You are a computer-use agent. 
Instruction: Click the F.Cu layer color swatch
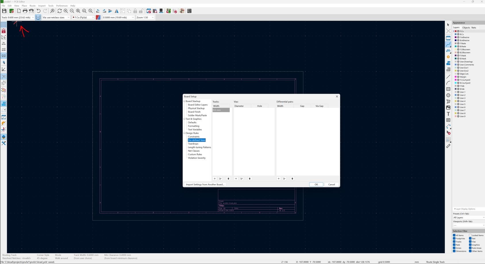pos(456,31)
